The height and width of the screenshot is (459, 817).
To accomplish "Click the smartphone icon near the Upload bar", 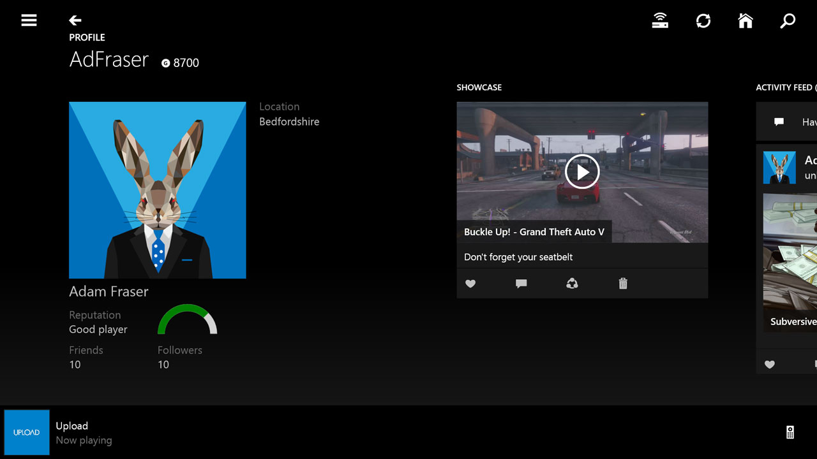I will point(791,432).
